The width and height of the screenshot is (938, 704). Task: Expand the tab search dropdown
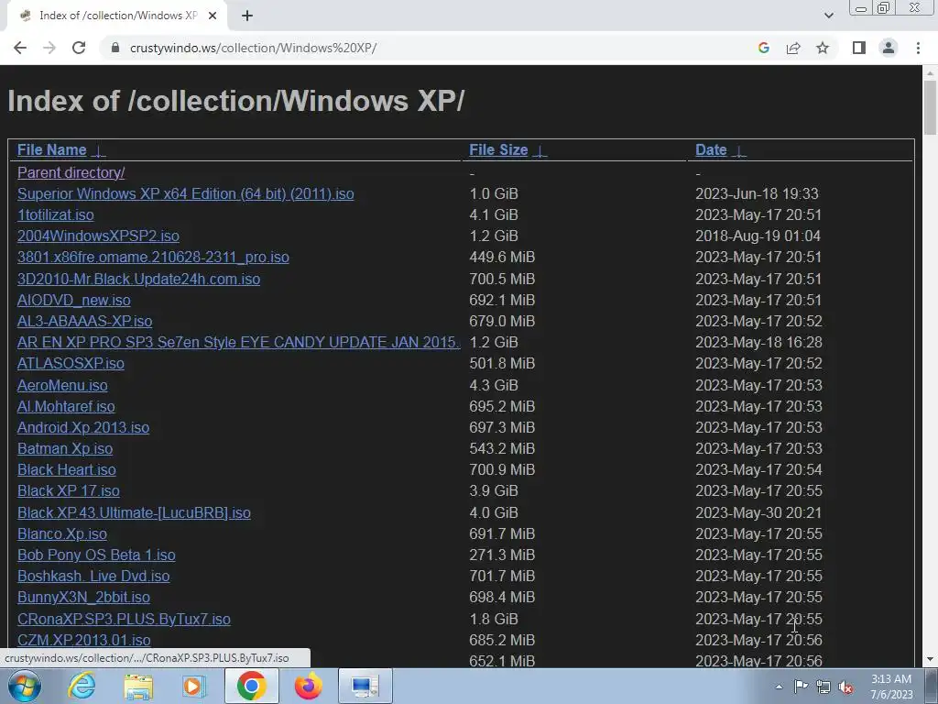pyautogui.click(x=828, y=16)
